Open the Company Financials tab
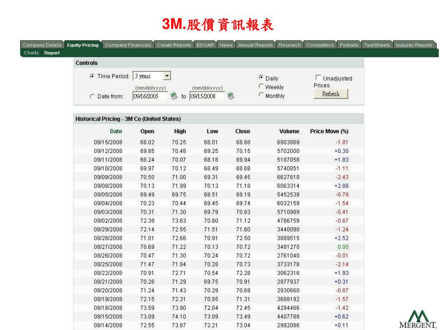 [x=128, y=45]
